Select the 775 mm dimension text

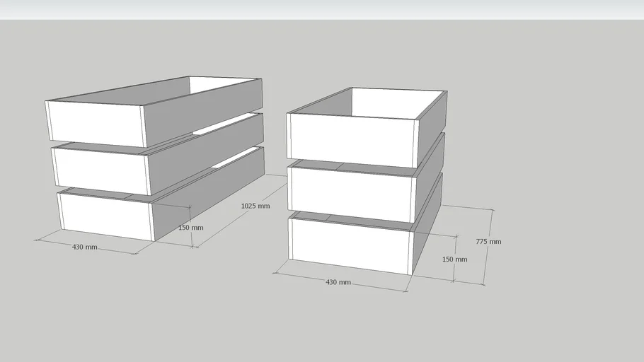[488, 242]
